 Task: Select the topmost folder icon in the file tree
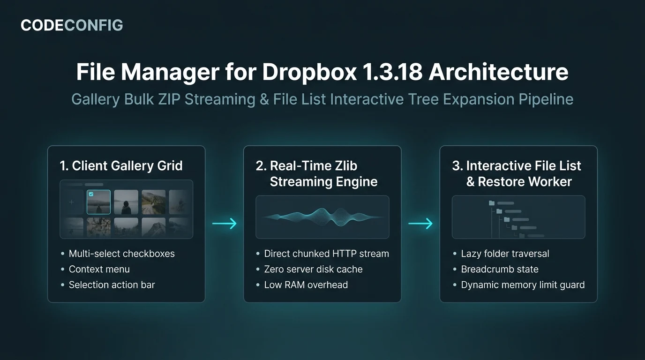point(492,203)
